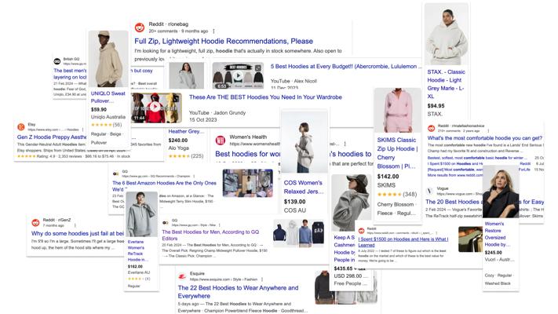This screenshot has height=314, width=558.
Task: Select the UNIQLO Sweat Pullover product image
Action: click(x=108, y=60)
